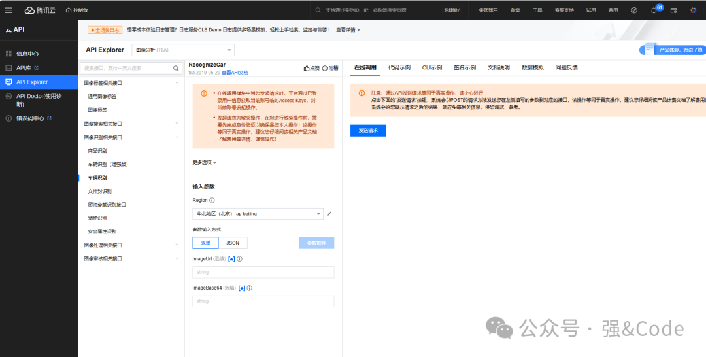Click the colorful assistant icon at top right

tap(694, 10)
